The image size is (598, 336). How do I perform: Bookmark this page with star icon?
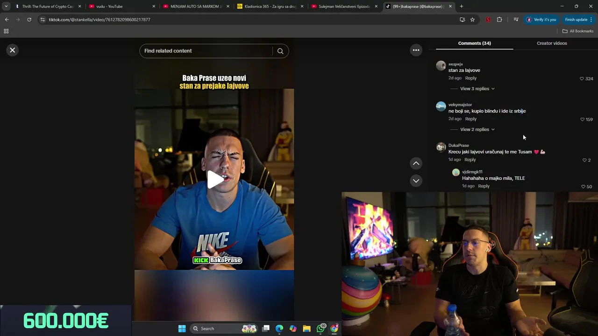(472, 20)
